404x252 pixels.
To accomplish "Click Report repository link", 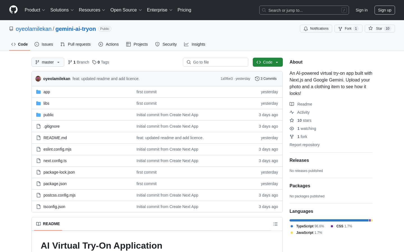I will pos(304,145).
